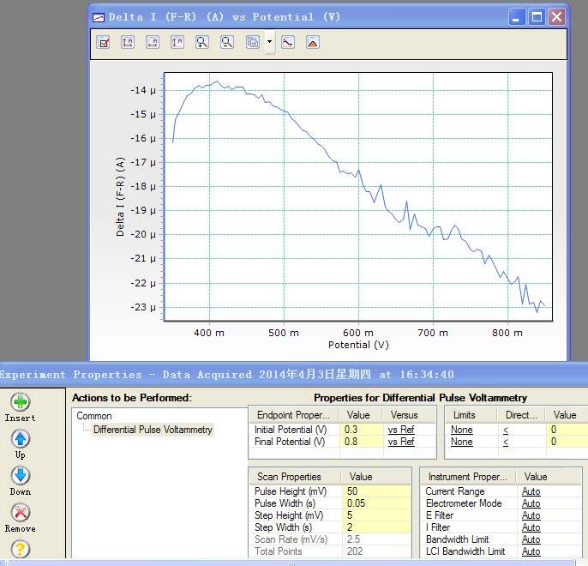Click the red Remove action button
This screenshot has width=588, height=566.
21,513
